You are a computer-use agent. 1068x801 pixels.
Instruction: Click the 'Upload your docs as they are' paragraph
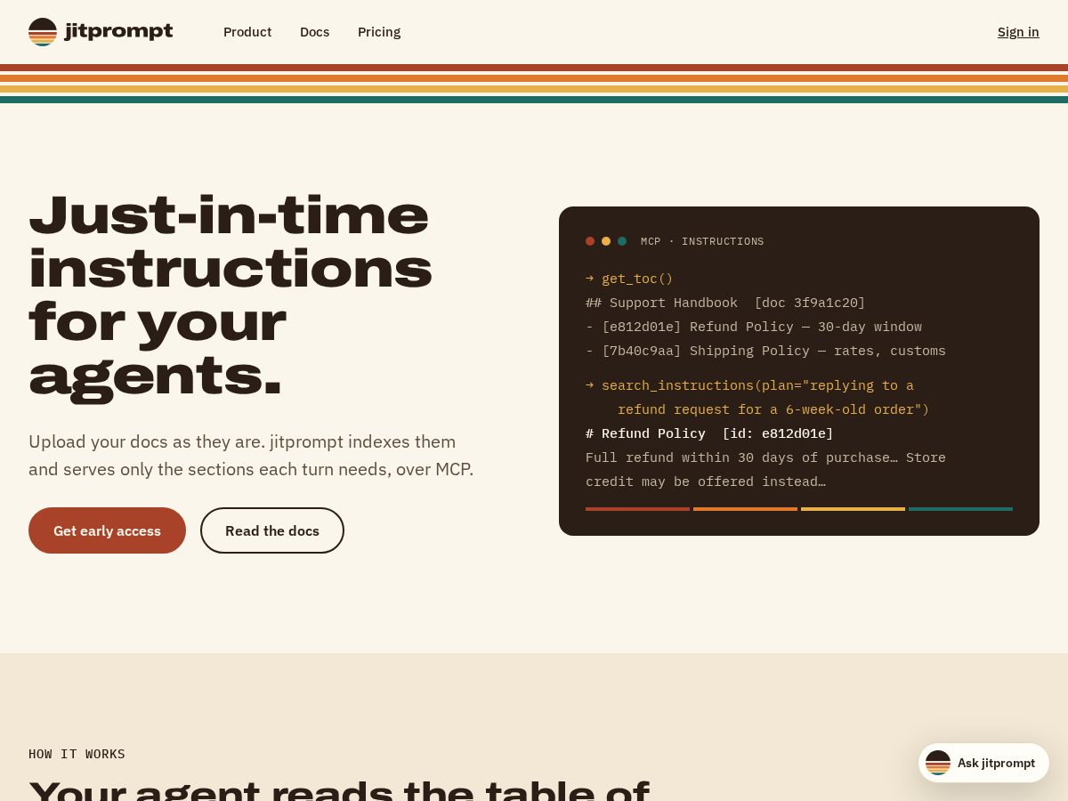point(251,455)
